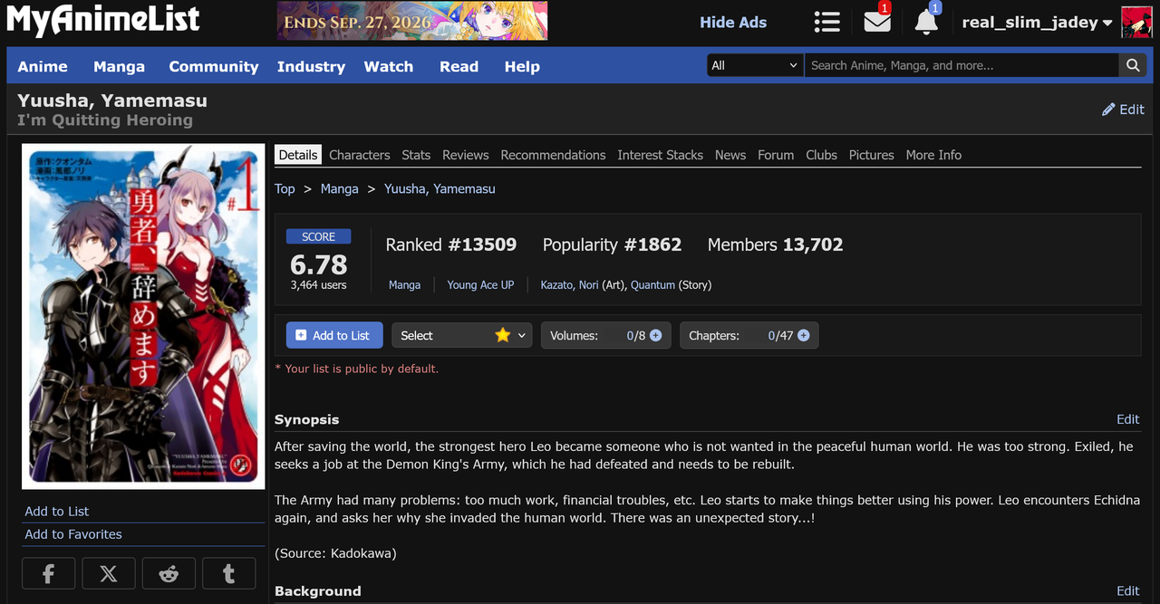This screenshot has width=1160, height=604.
Task: Open the Industry menu
Action: coord(311,66)
